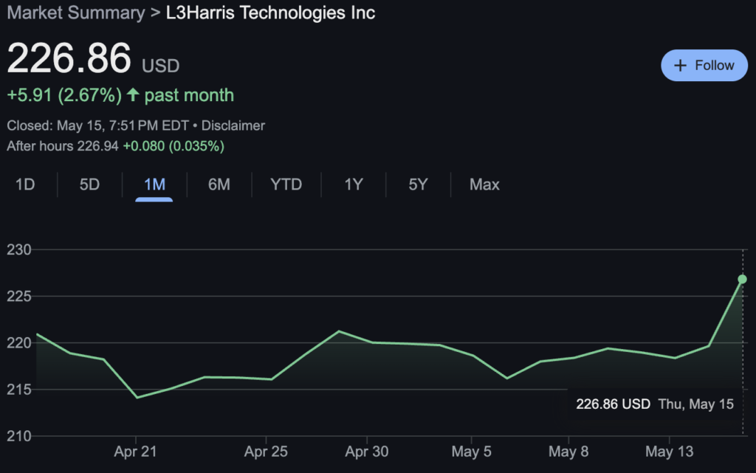The image size is (756, 473).
Task: Click the Closed: May 15, 7:51 PM EDT text
Action: [x=98, y=125]
